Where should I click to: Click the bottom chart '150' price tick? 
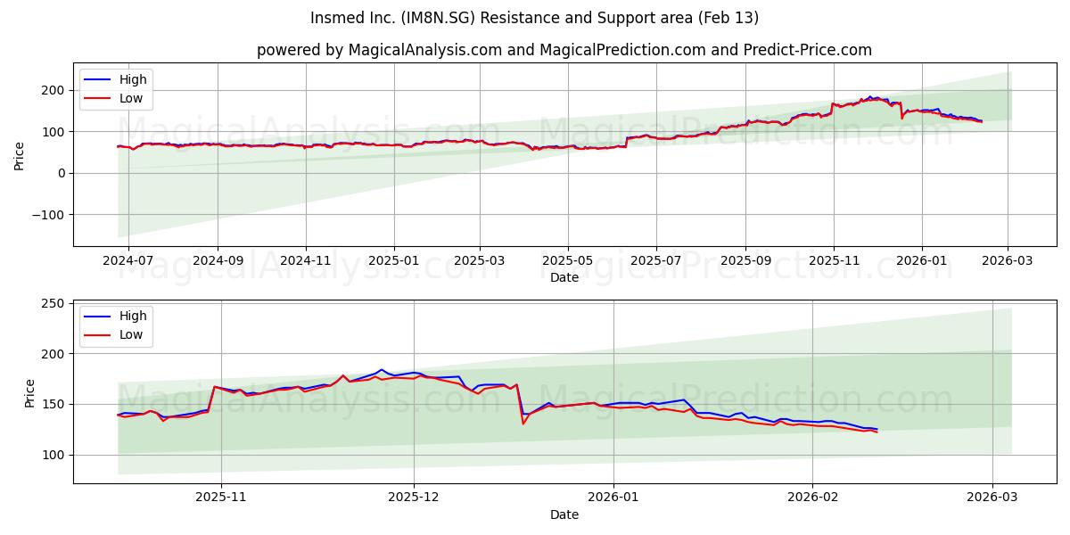[x=54, y=405]
